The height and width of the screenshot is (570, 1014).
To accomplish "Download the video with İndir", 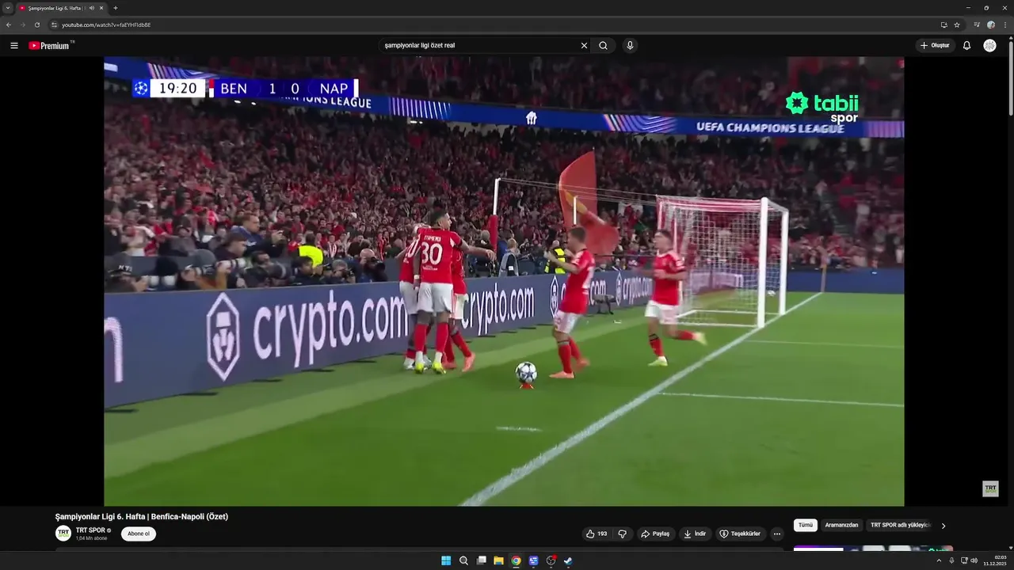I will pos(695,534).
